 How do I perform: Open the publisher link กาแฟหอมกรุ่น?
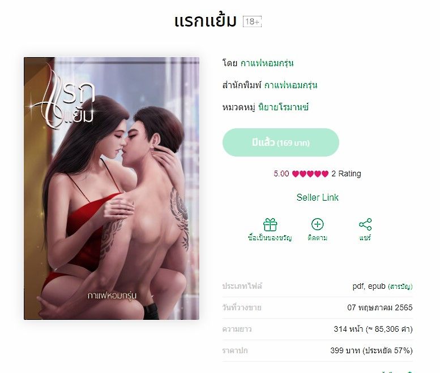(x=291, y=85)
